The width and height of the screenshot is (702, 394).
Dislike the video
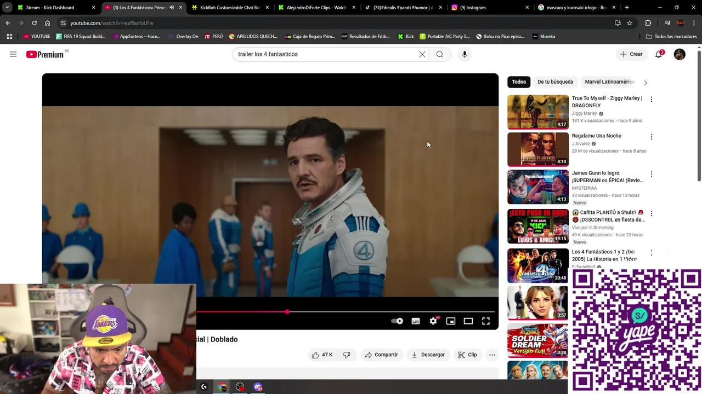click(347, 355)
